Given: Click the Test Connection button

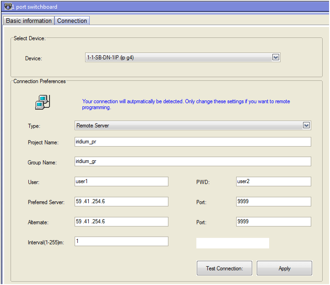Looking at the screenshot, I should pos(224,268).
